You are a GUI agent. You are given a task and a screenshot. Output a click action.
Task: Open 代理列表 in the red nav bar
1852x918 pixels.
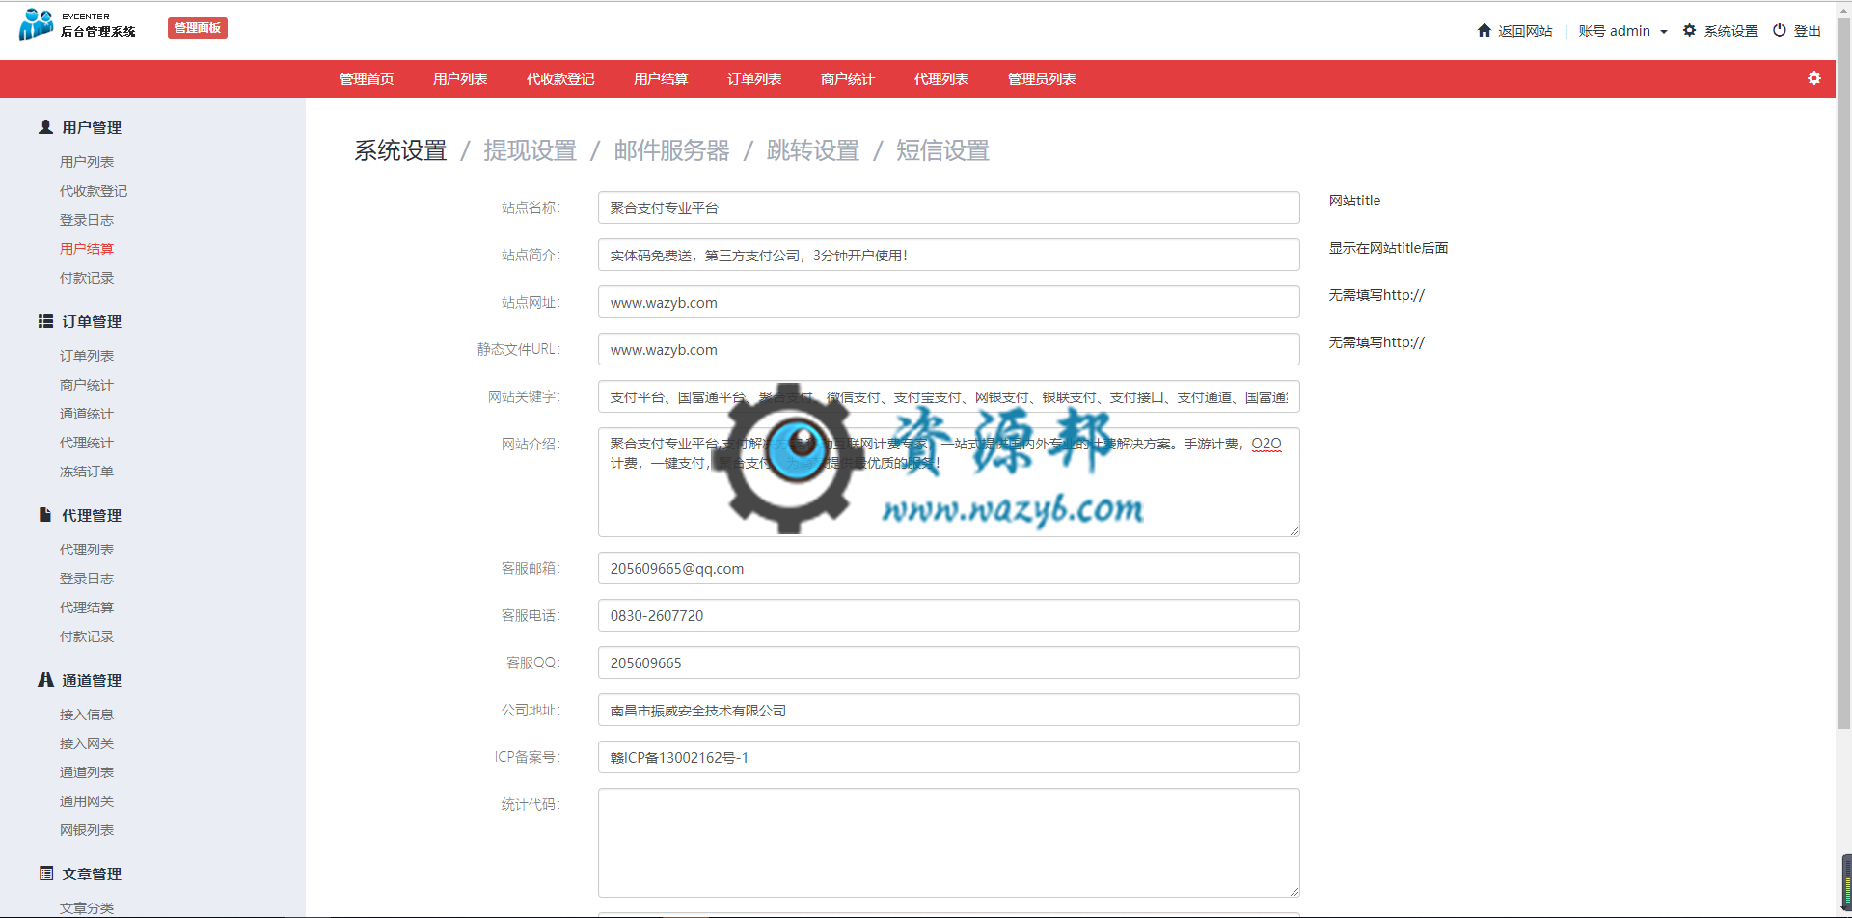(x=941, y=79)
